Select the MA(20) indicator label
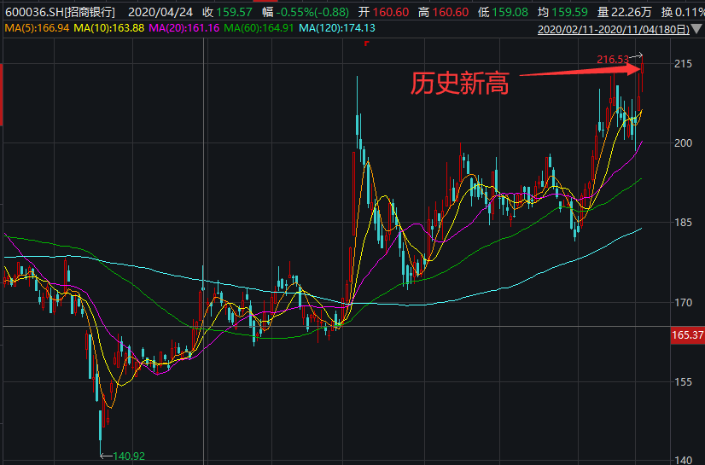 tap(184, 29)
